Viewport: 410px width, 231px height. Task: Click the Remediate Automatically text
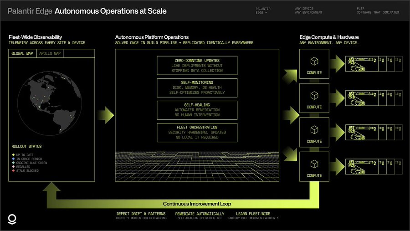click(x=200, y=214)
